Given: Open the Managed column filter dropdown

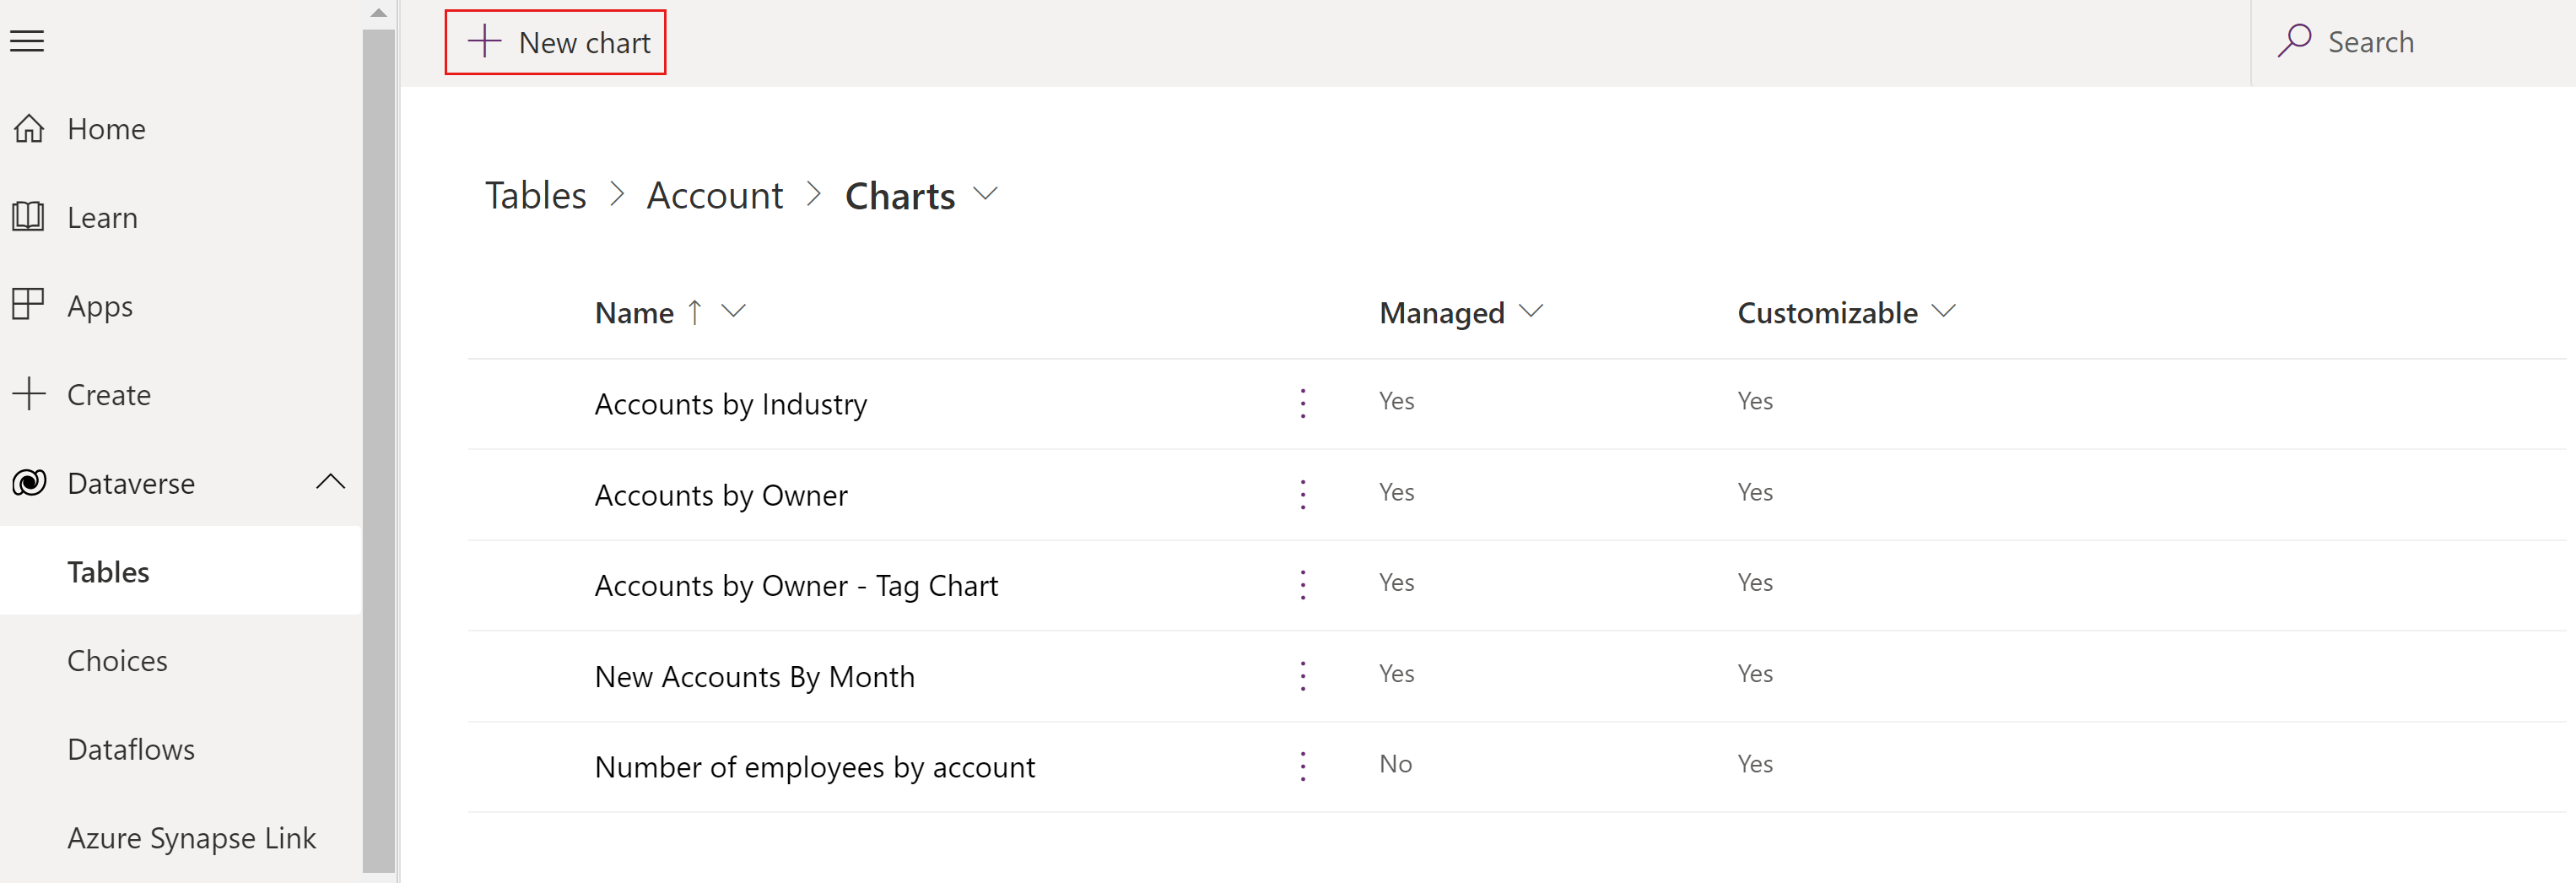Looking at the screenshot, I should click(x=1532, y=311).
